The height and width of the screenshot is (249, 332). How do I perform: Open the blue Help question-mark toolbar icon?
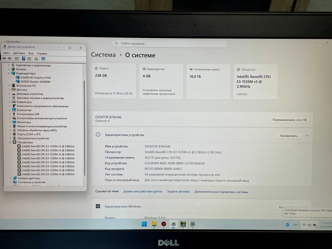tap(24, 59)
